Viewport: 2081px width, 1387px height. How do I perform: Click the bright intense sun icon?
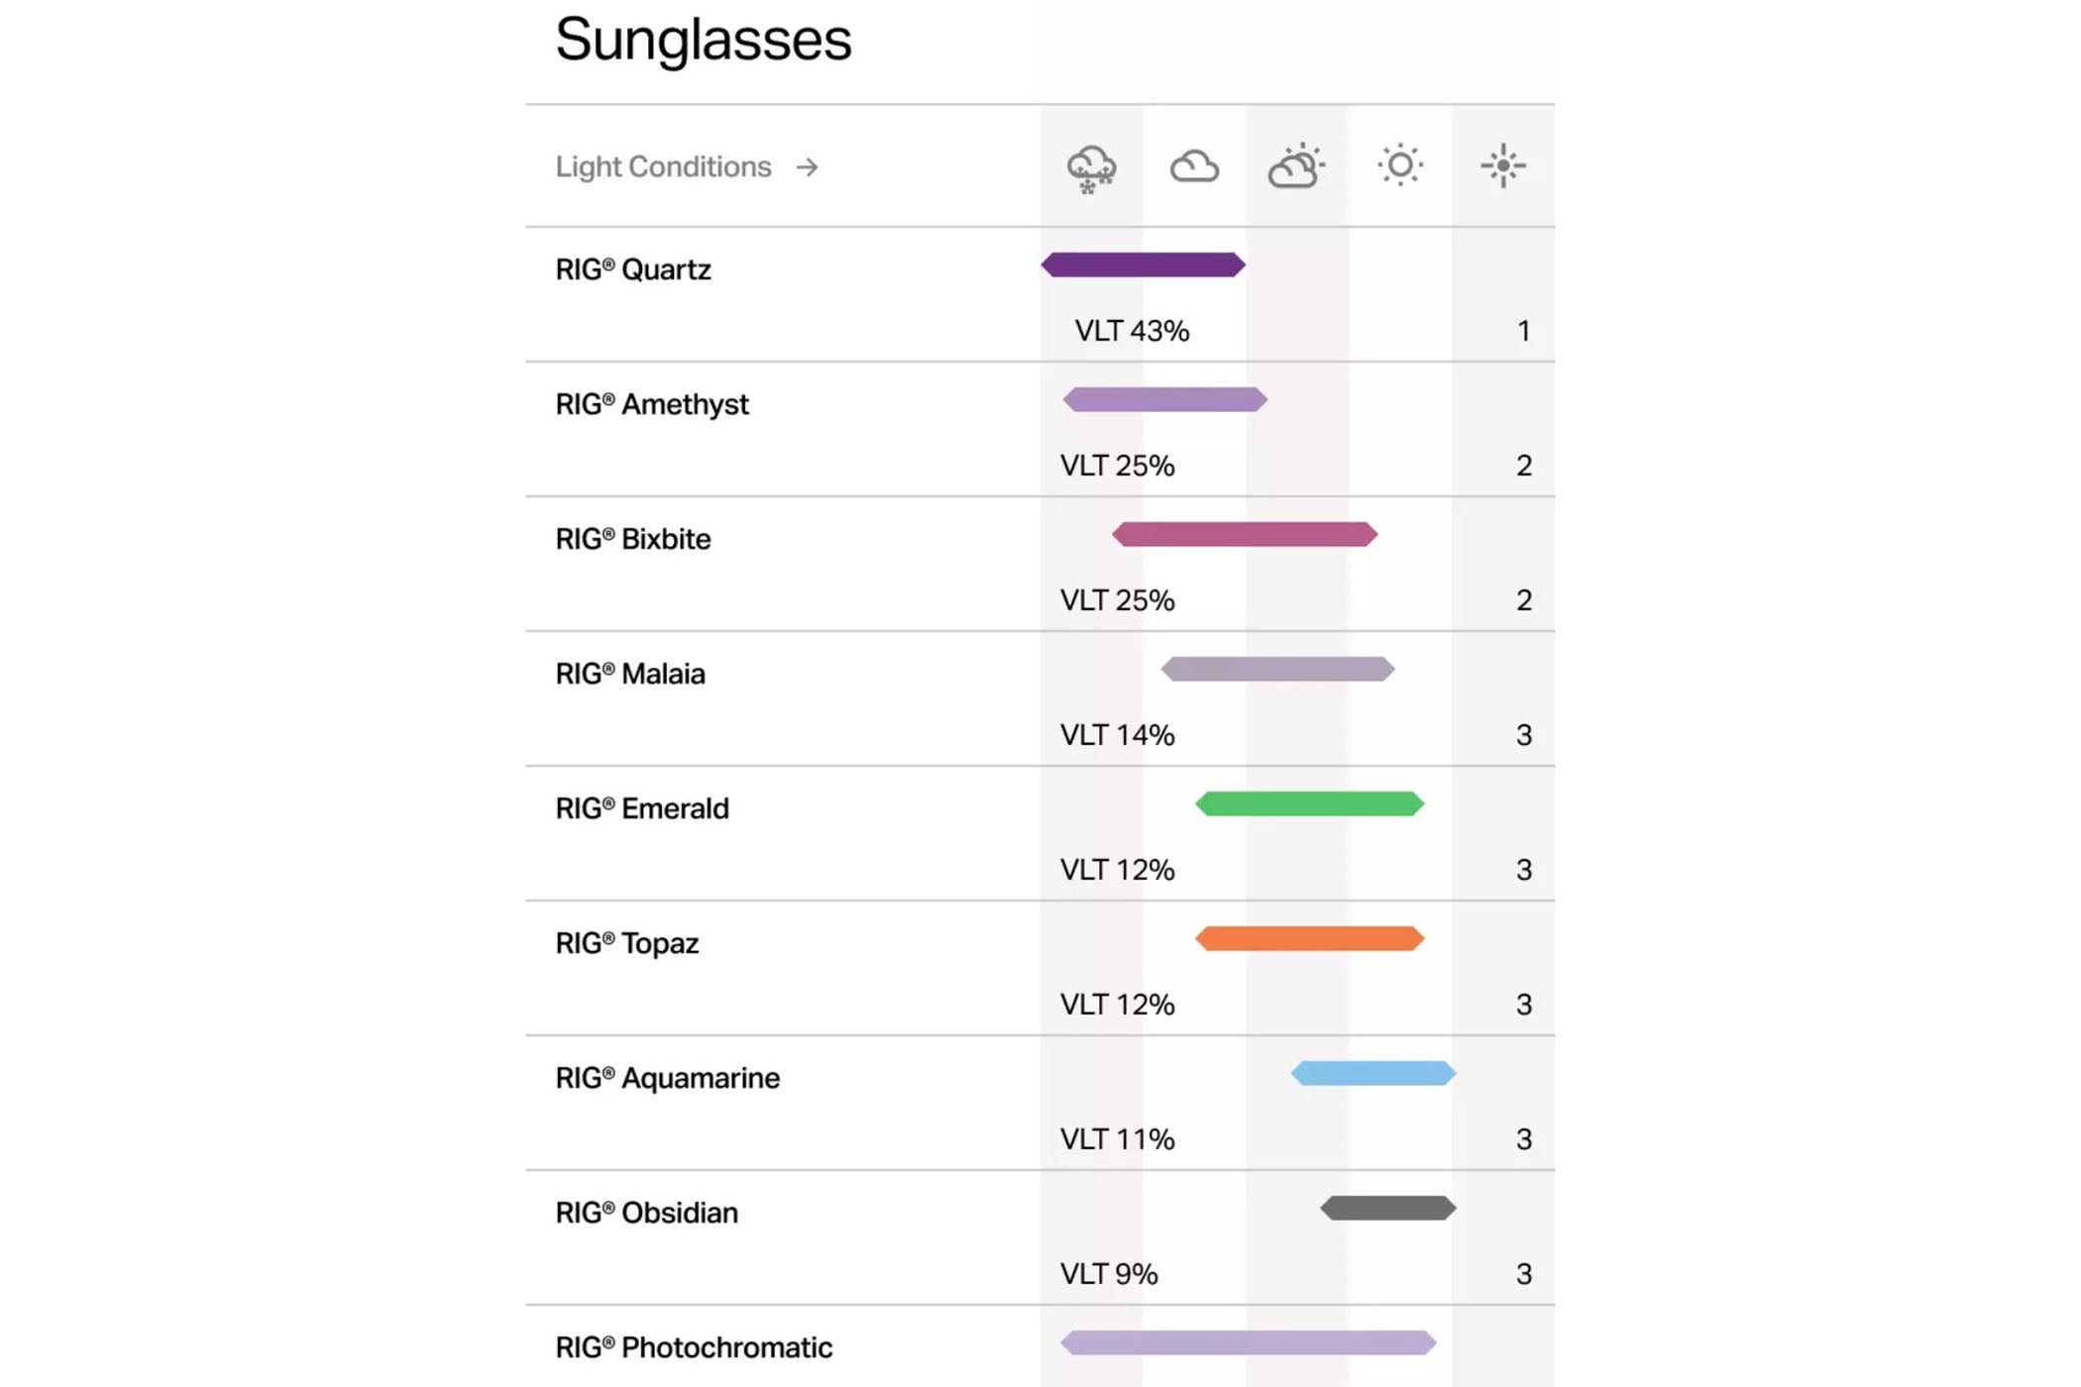click(1502, 165)
